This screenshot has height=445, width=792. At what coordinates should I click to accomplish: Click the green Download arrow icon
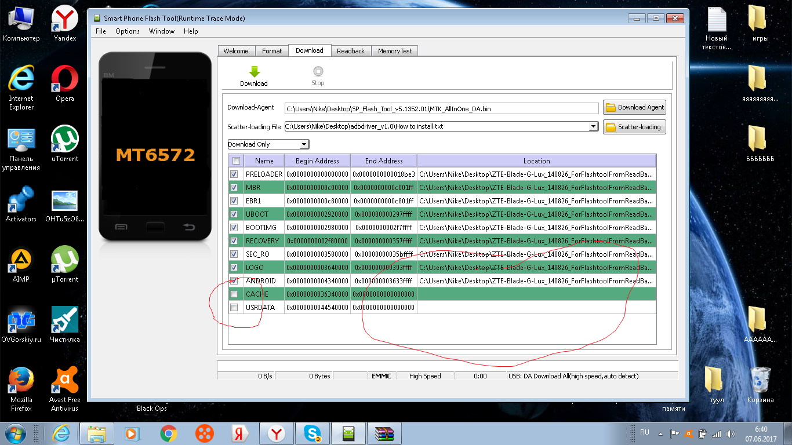point(254,72)
